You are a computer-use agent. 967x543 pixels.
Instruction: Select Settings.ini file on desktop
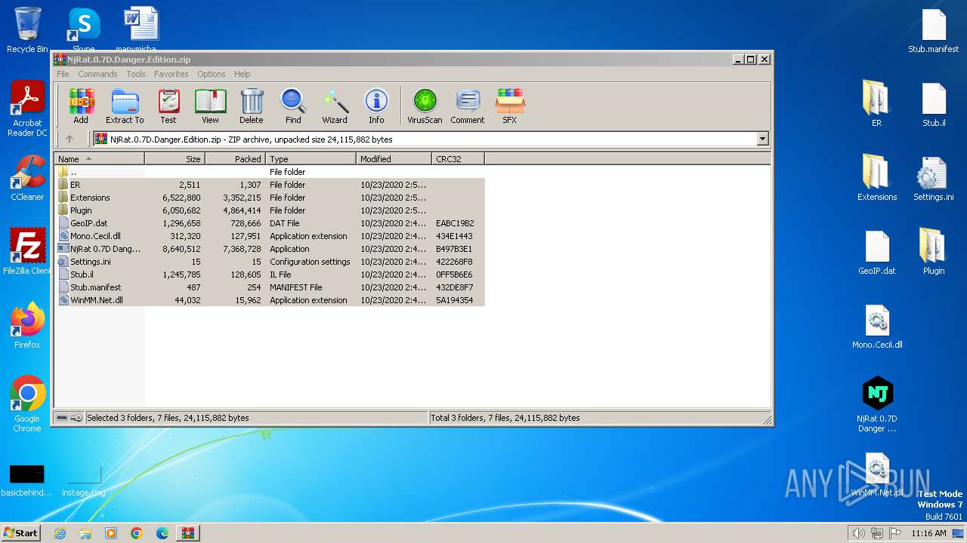[934, 178]
